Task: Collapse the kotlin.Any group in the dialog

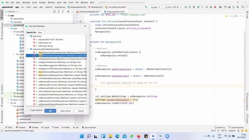Action: tap(28, 36)
